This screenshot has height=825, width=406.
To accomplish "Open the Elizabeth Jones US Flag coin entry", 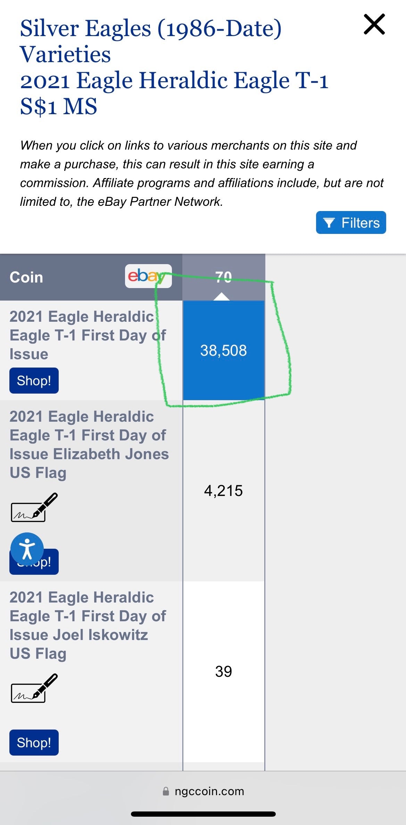I will click(x=89, y=444).
